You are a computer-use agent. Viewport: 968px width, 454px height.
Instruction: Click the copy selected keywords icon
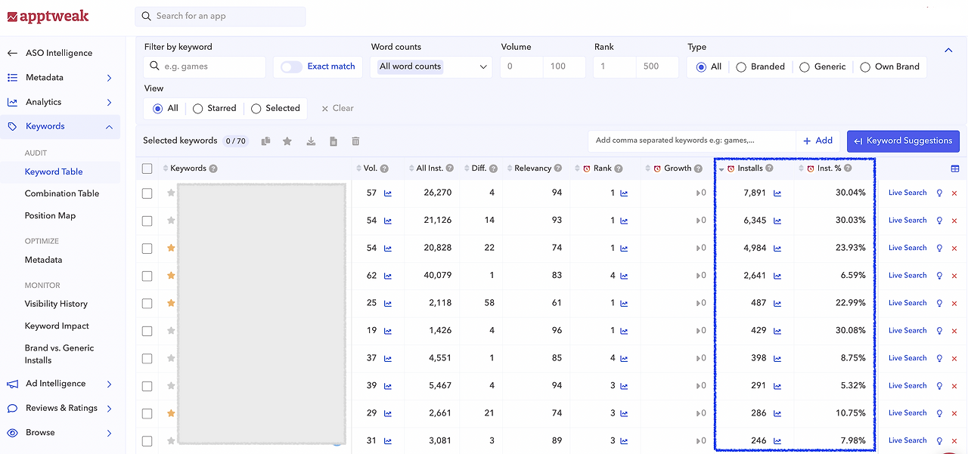(x=265, y=141)
